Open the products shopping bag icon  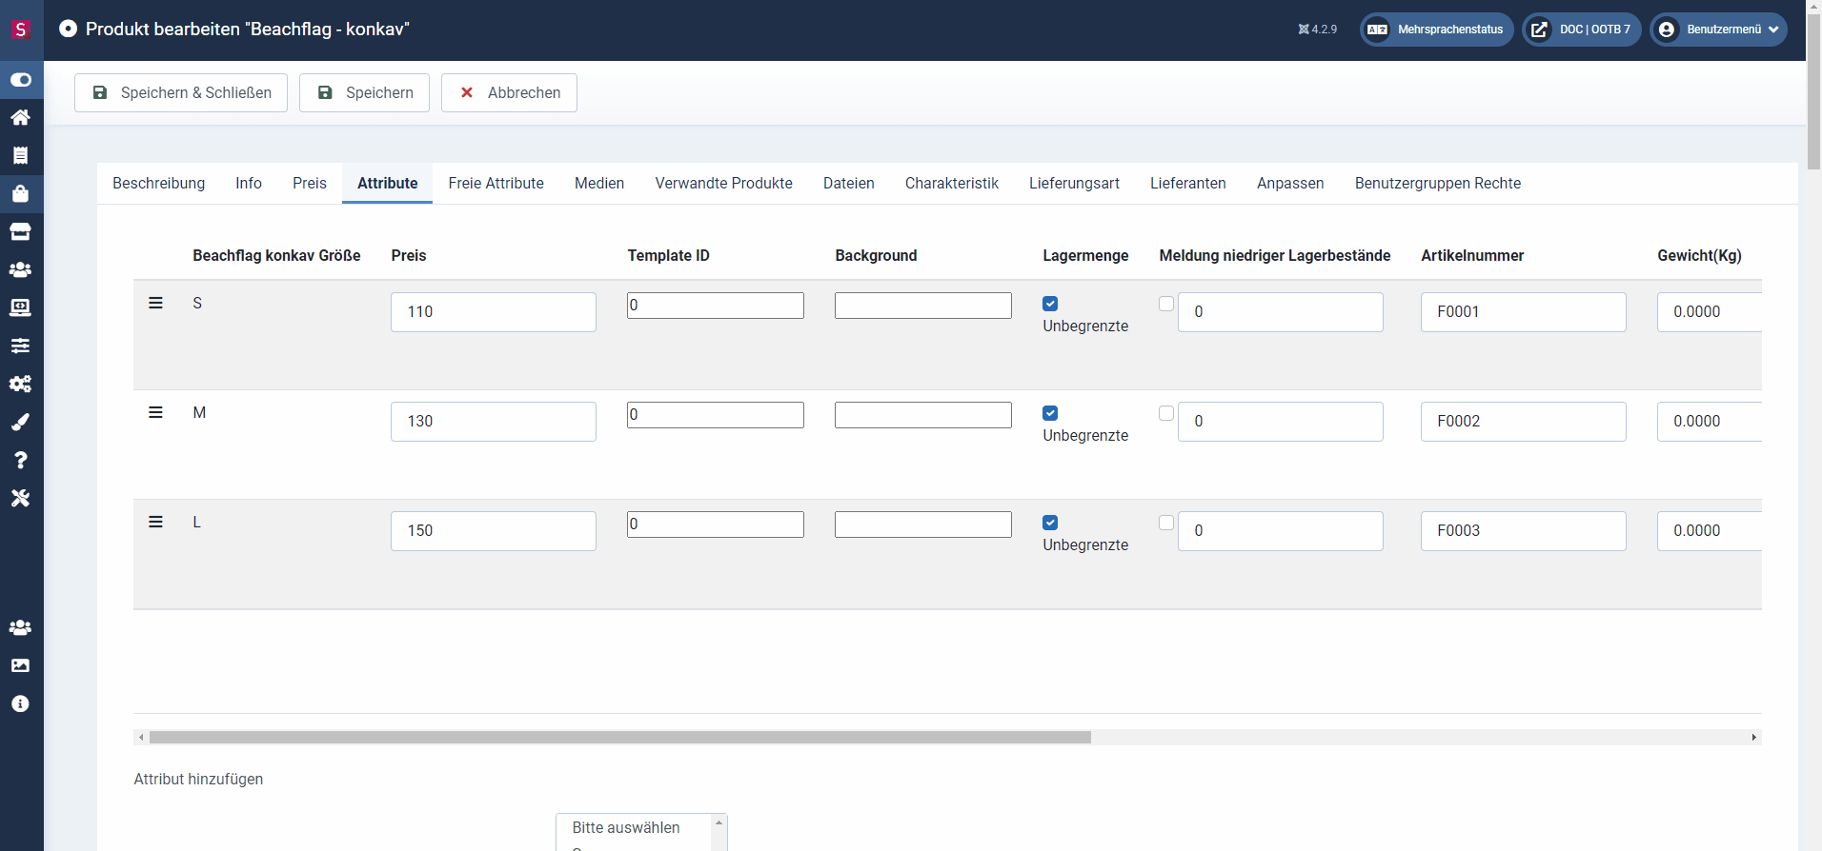(20, 193)
